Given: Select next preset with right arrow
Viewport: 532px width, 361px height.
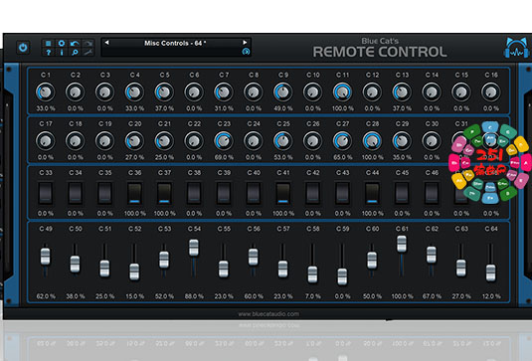Looking at the screenshot, I should point(245,43).
